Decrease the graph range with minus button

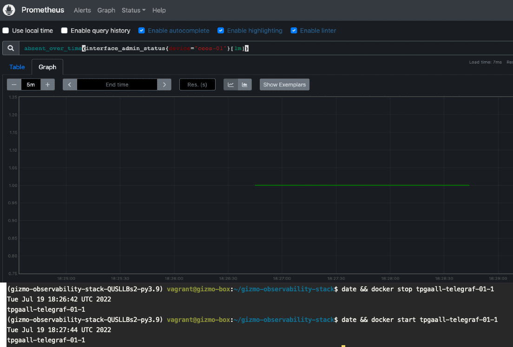[14, 84]
